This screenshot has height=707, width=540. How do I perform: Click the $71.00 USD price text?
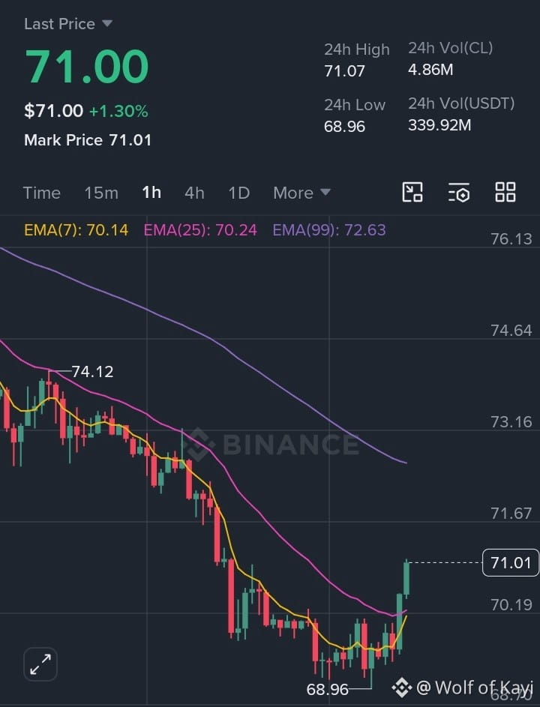[x=54, y=111]
